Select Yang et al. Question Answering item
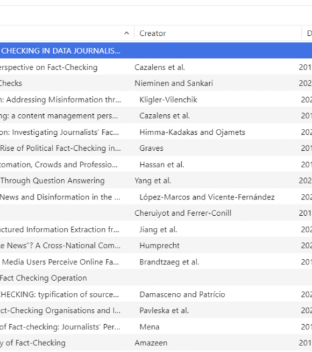The image size is (312, 352). (156, 181)
